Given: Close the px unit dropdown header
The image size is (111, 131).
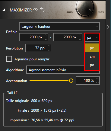Looking at the screenshot, I should tap(92, 37).
